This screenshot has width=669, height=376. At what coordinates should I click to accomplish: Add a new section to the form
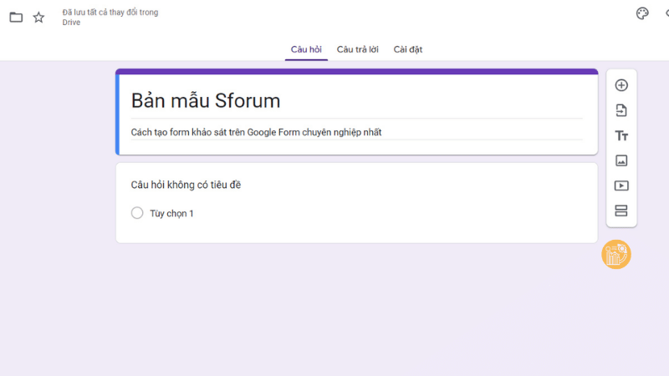click(621, 211)
